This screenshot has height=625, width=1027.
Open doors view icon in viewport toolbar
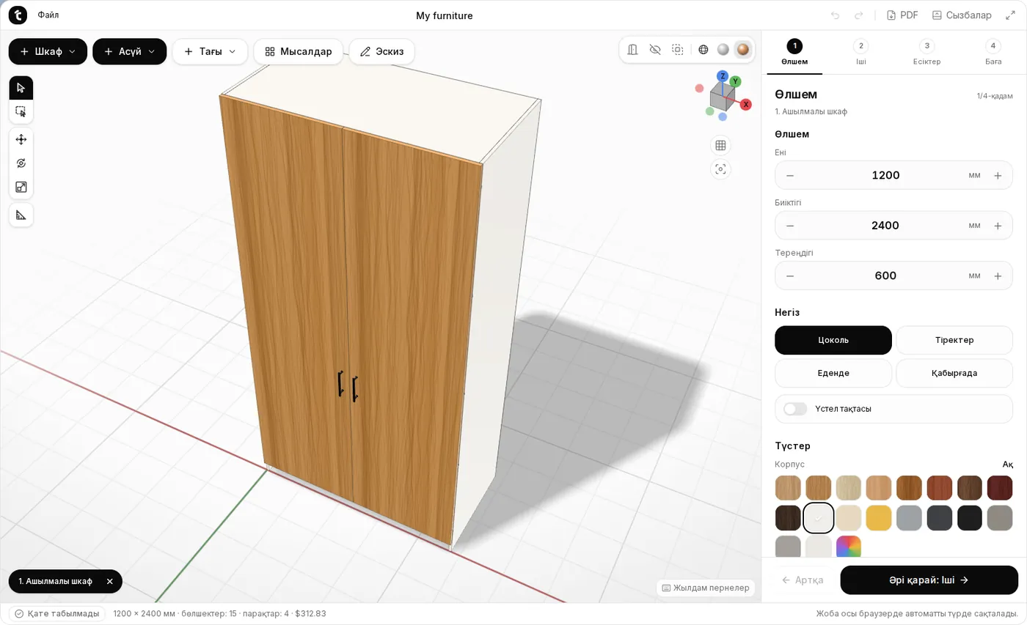[x=633, y=50]
